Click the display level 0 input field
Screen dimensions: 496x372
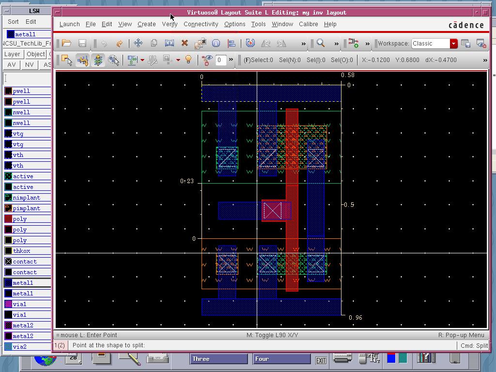[220, 60]
